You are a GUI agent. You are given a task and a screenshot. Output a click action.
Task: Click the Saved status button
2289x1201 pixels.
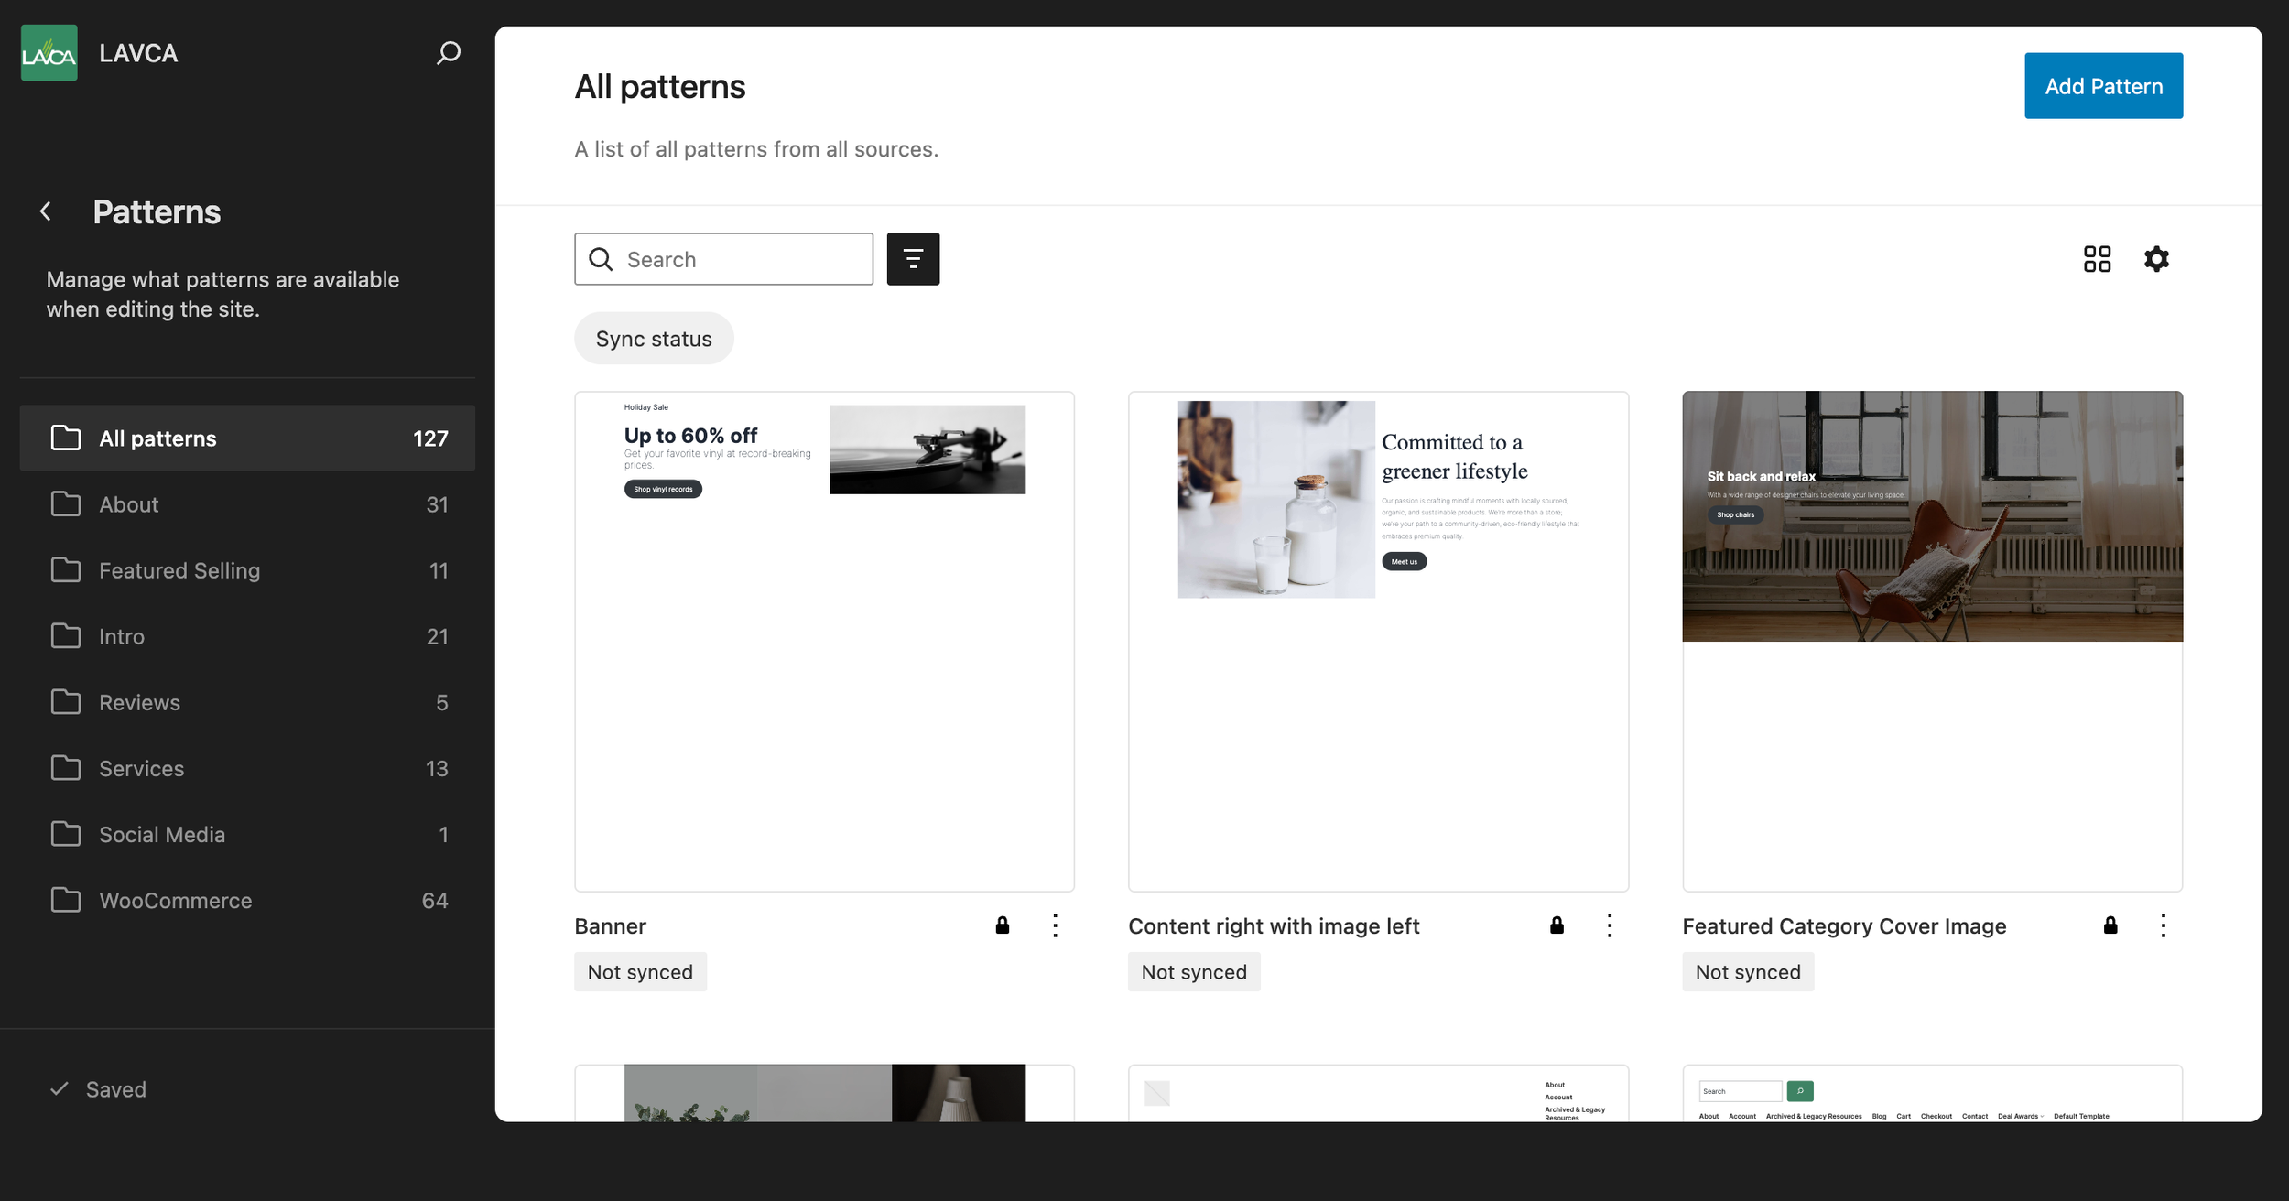tap(99, 1089)
